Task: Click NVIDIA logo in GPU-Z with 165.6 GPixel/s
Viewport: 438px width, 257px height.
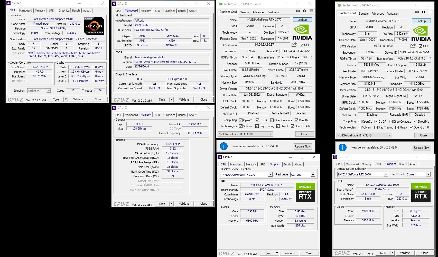Action: click(421, 34)
